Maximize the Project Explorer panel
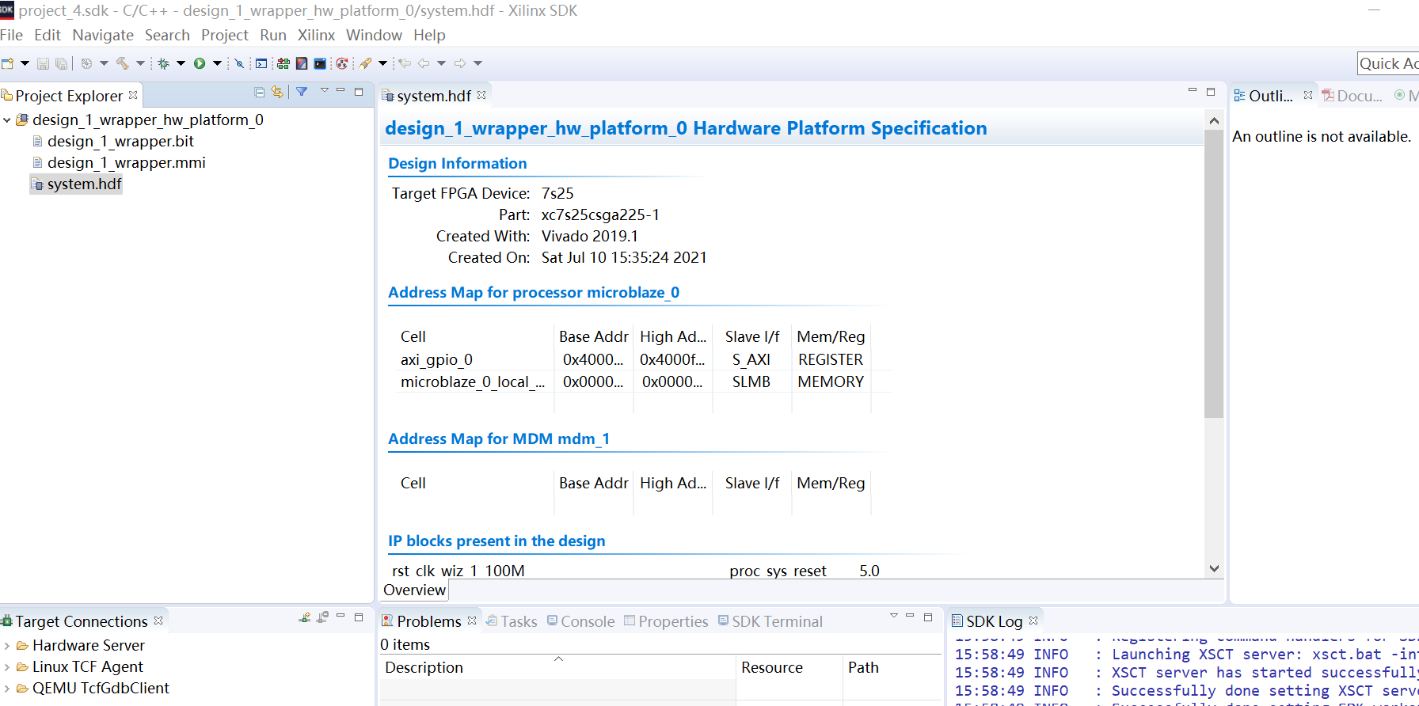The image size is (1419, 706). pos(359,92)
